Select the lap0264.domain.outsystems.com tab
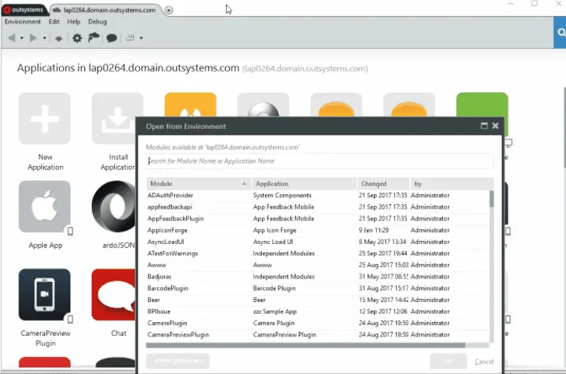 [106, 10]
